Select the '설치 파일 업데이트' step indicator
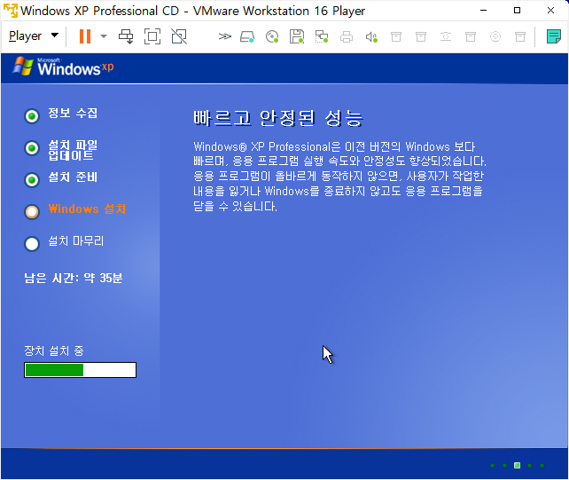This screenshot has width=569, height=480. coord(32,148)
